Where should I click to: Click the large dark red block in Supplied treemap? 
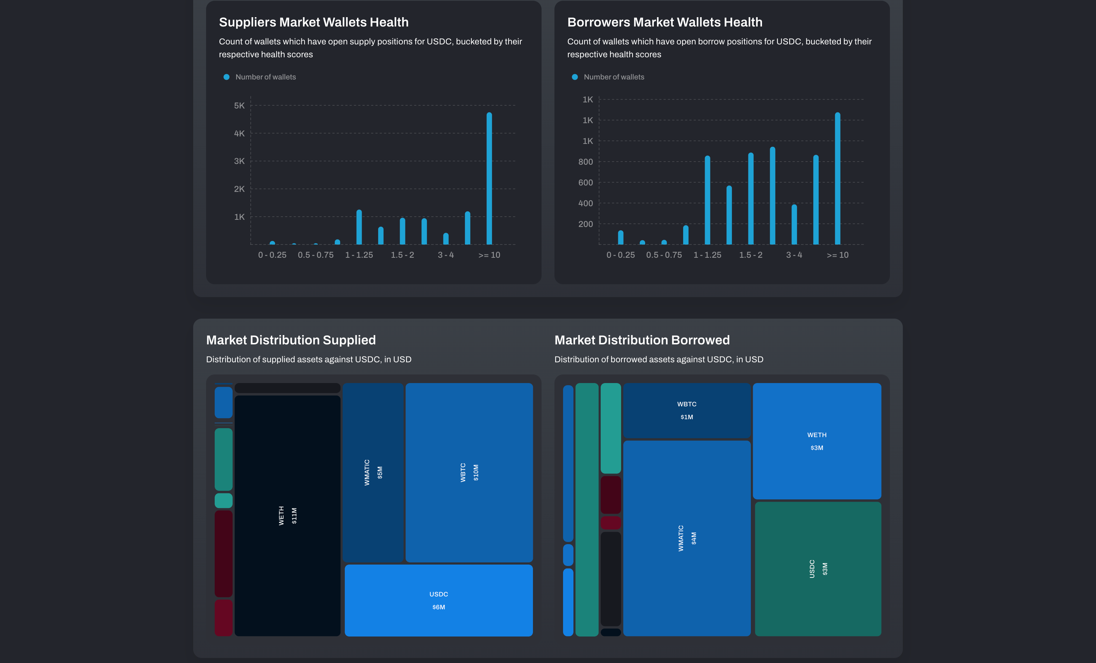(223, 553)
